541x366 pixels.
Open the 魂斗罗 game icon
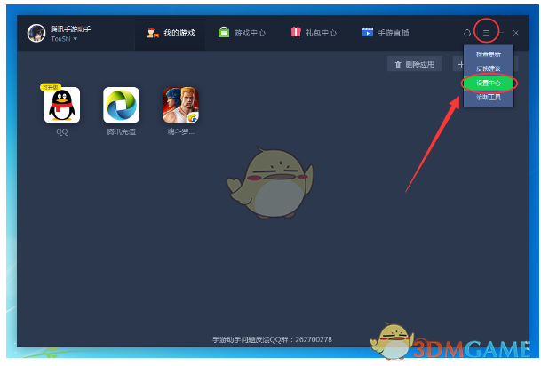(x=180, y=105)
